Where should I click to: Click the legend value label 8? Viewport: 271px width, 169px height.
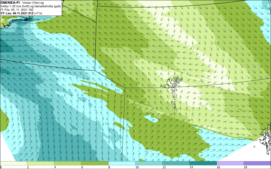pyautogui.click(x=109, y=167)
